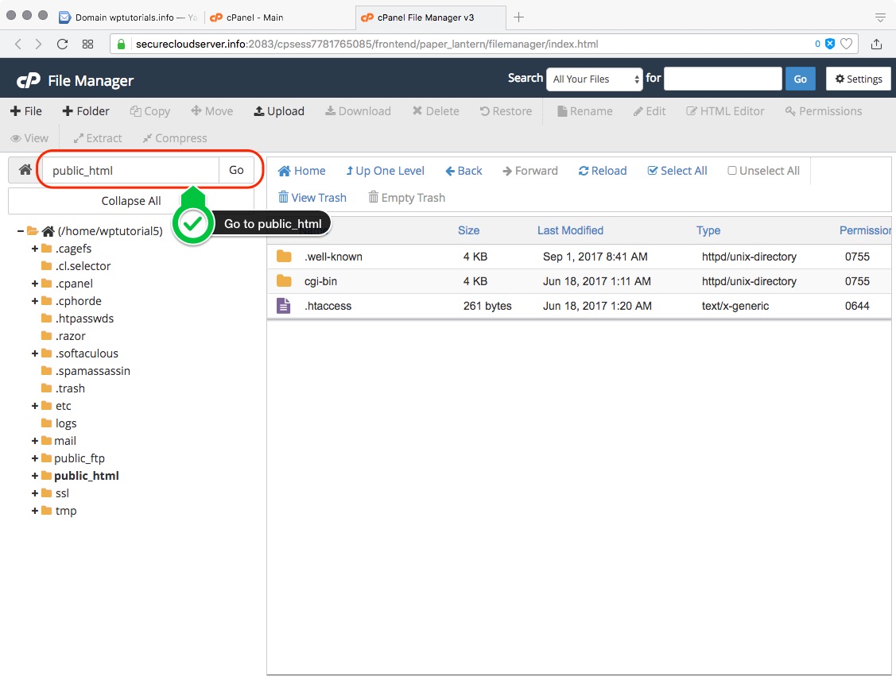Click the .htaccess file icon
The width and height of the screenshot is (896, 676).
(x=283, y=306)
